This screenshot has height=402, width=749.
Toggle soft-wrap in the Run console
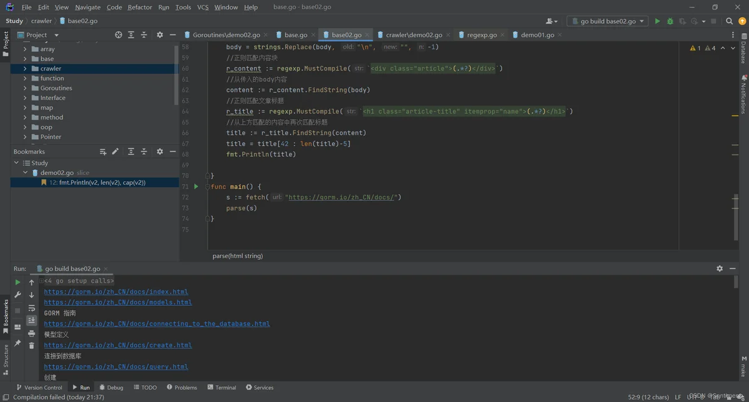click(31, 308)
